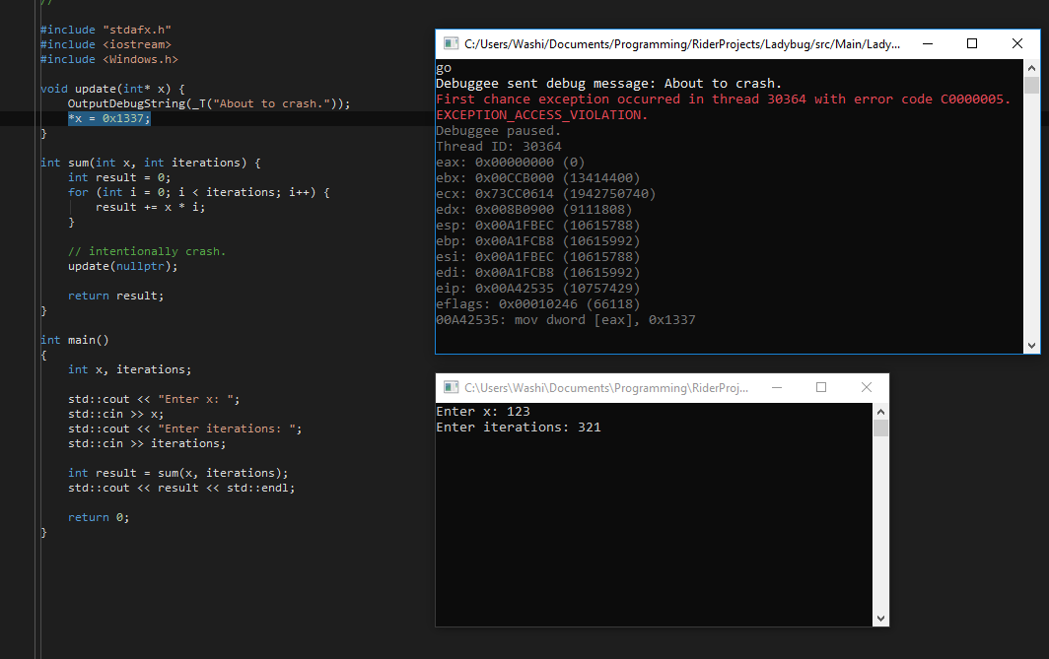Click the Ladybug debugger console window icon

(x=451, y=44)
